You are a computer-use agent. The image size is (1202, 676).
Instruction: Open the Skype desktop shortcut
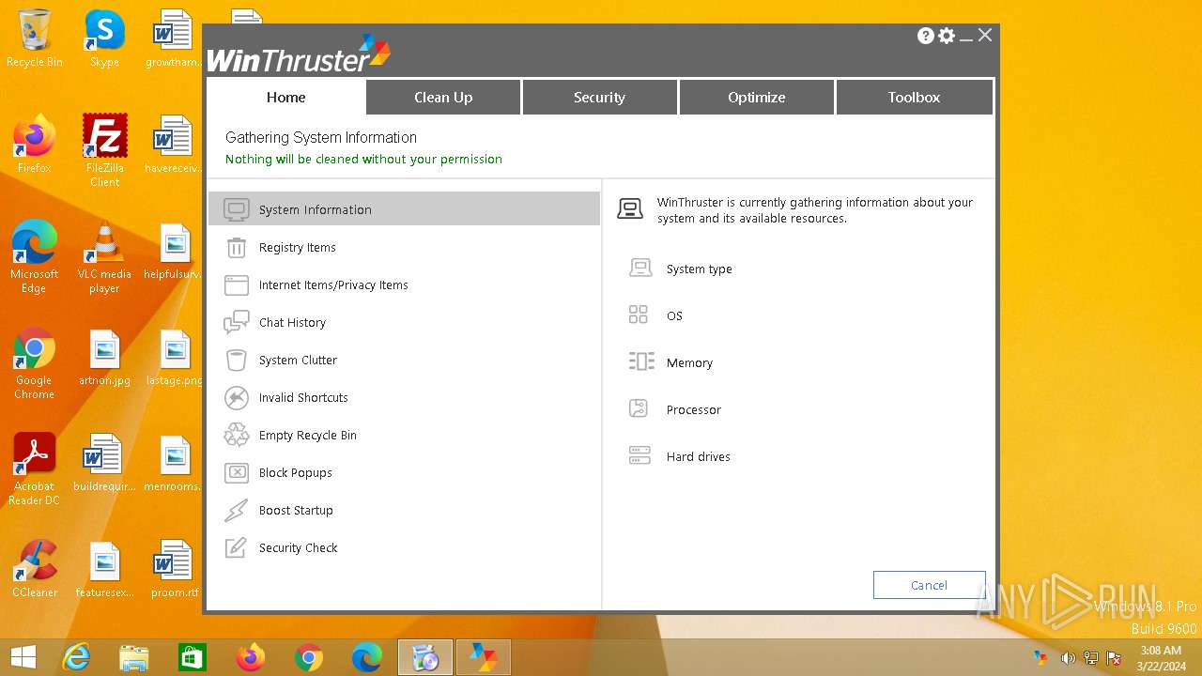[104, 38]
